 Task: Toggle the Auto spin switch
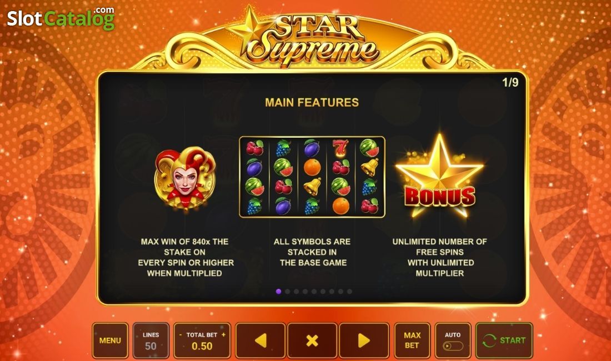(453, 346)
